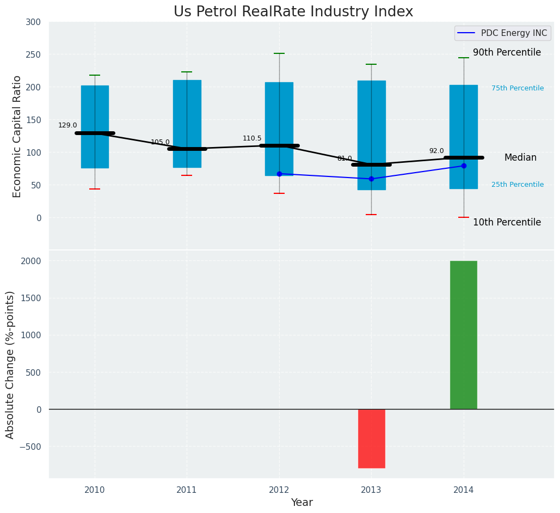Click the 90th Percentile annotation

tap(507, 53)
